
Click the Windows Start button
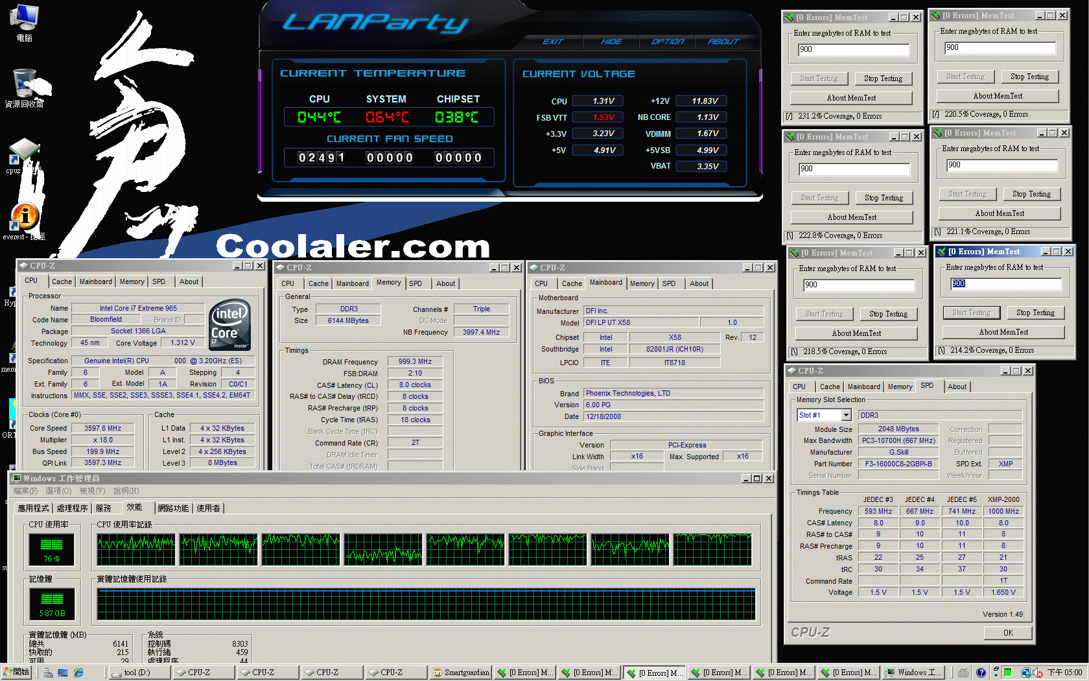(17, 673)
